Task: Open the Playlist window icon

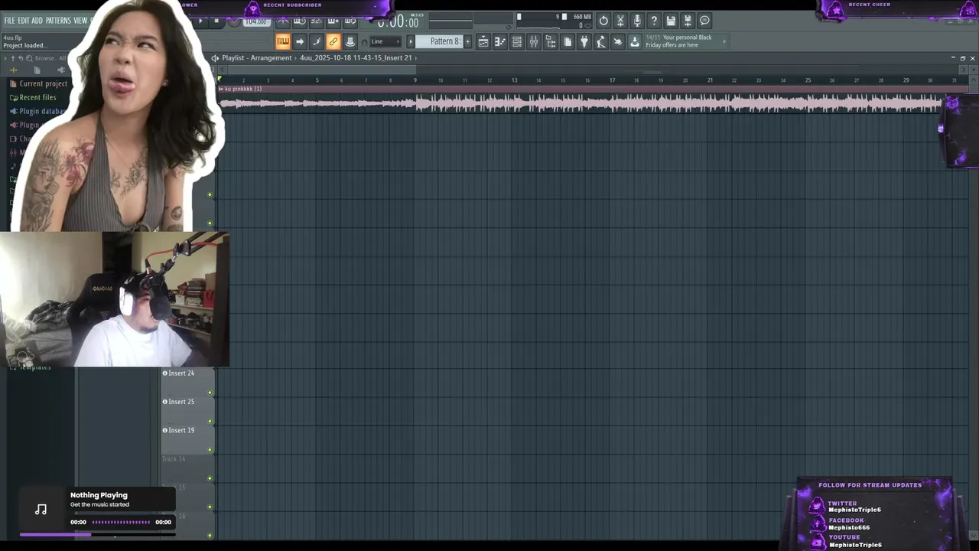Action: click(483, 41)
